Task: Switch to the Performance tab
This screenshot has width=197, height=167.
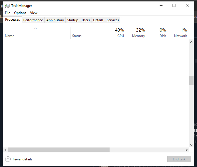Action: point(33,20)
